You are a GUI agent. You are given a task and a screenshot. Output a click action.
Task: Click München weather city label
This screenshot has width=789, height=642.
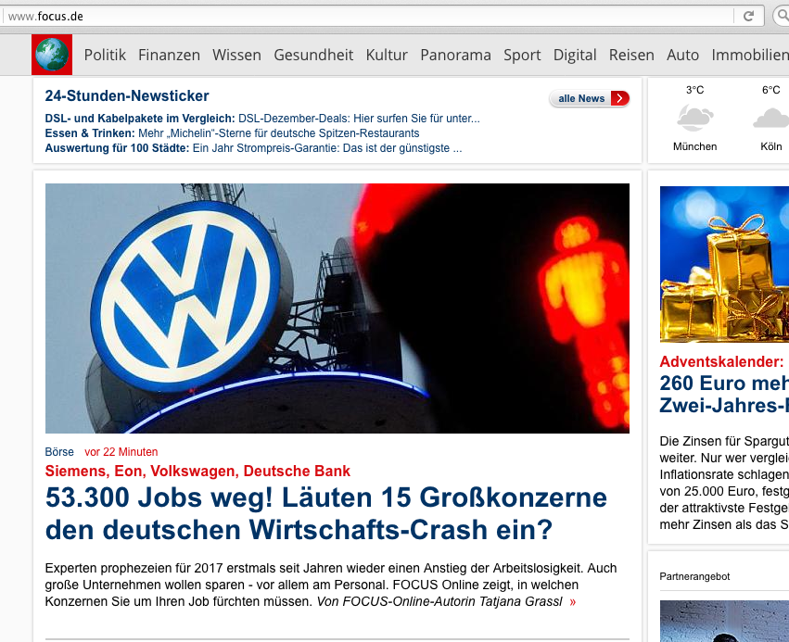tap(695, 146)
